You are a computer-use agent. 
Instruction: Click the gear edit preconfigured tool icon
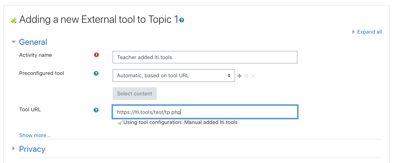pos(246,76)
